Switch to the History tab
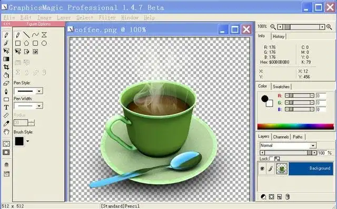 point(279,36)
